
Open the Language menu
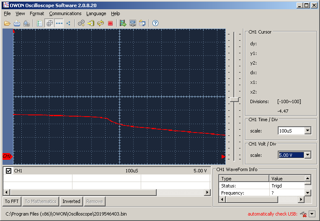click(x=96, y=14)
